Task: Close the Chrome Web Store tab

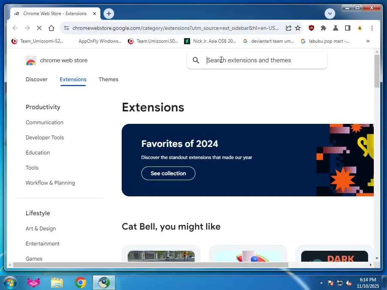Action: pos(94,14)
